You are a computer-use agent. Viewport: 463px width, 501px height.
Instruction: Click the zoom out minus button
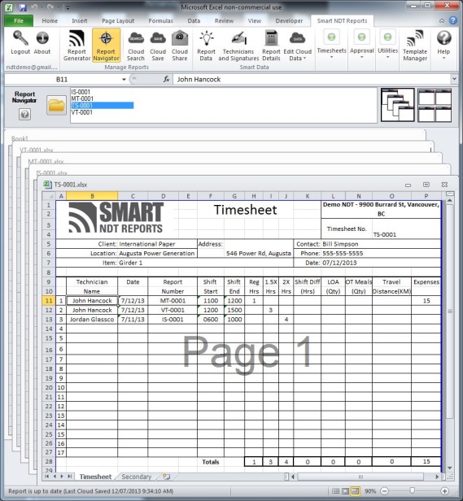pos(385,491)
